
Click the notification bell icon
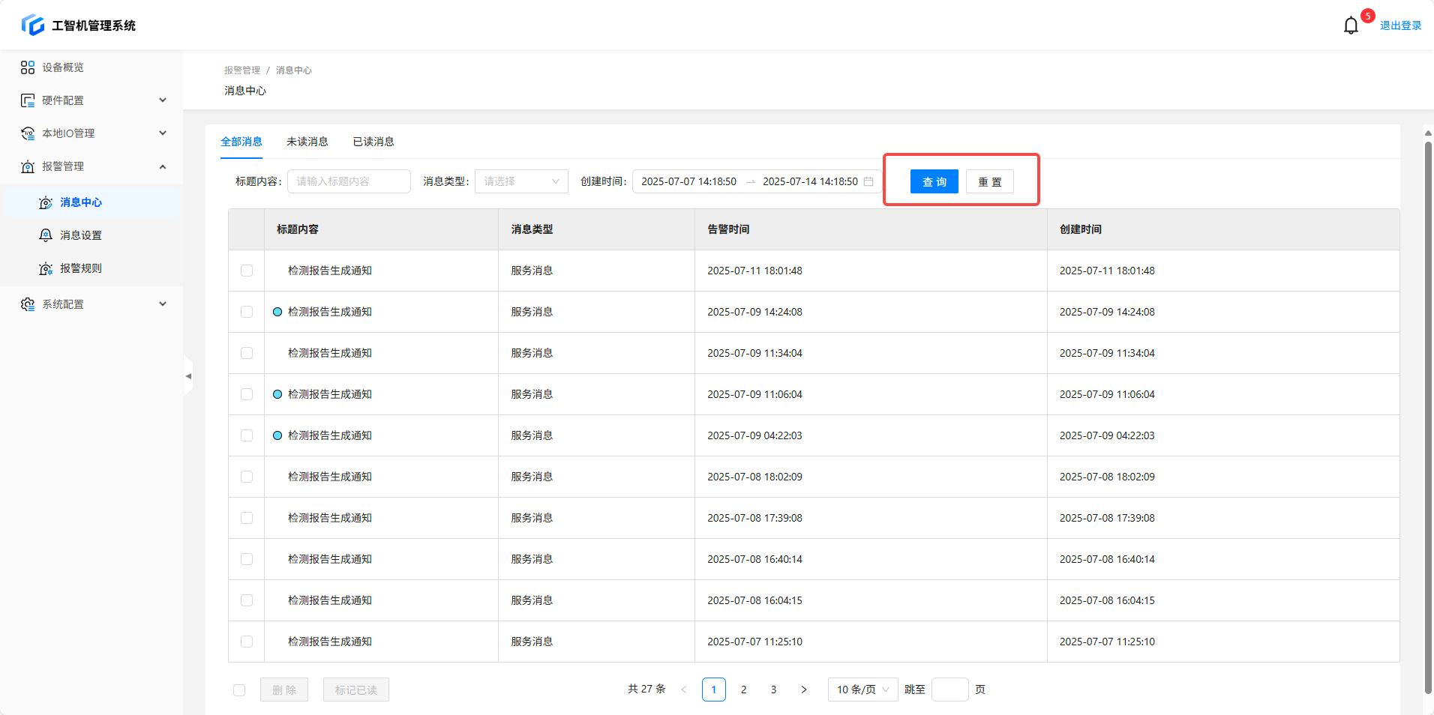pyautogui.click(x=1351, y=25)
